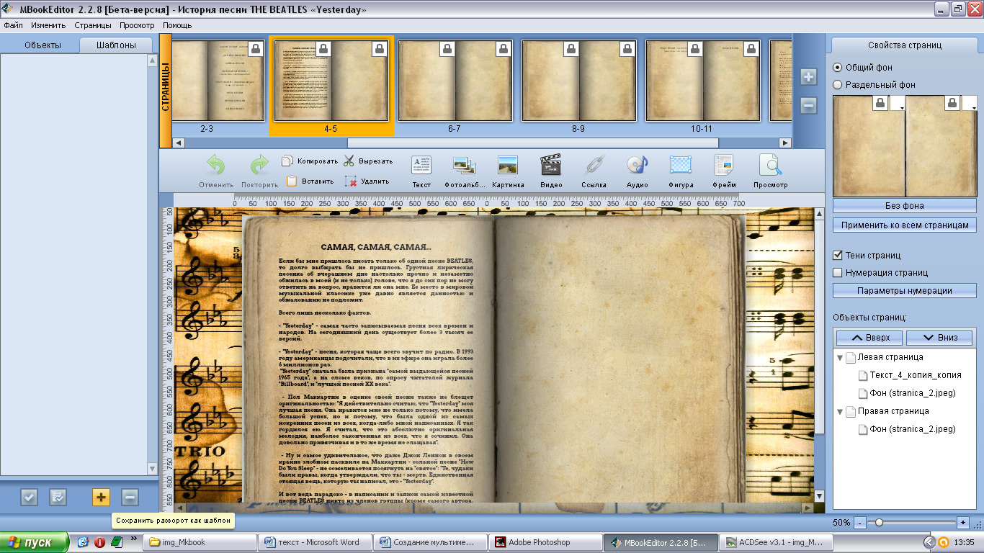Move object down with Вниз button
This screenshot has height=553, width=984.
(939, 338)
